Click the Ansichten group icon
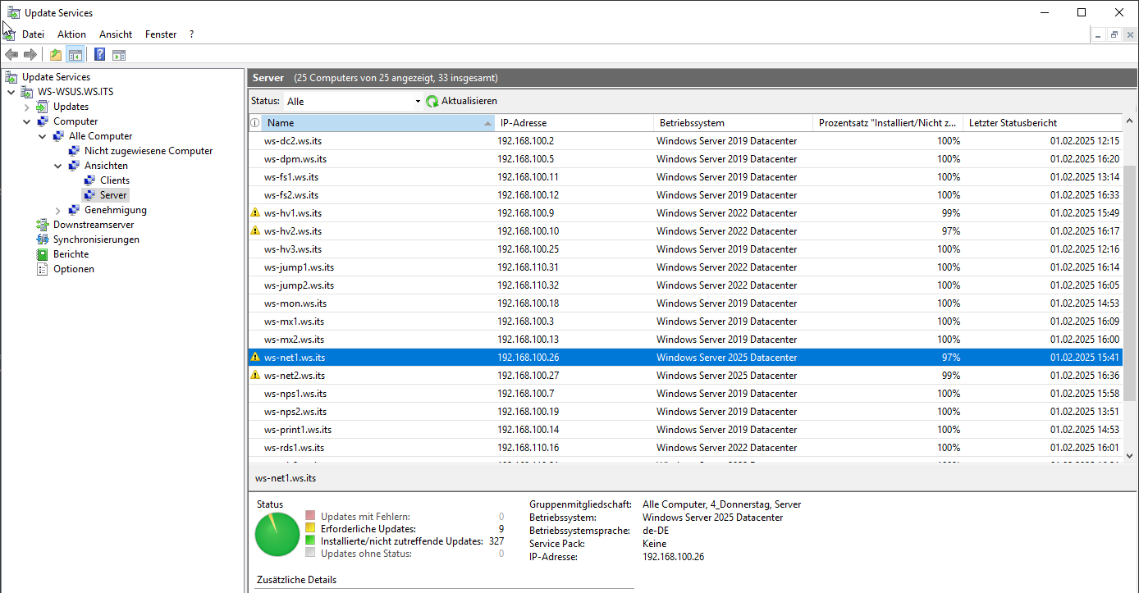Viewport: 1139px width, 593px height. [74, 166]
